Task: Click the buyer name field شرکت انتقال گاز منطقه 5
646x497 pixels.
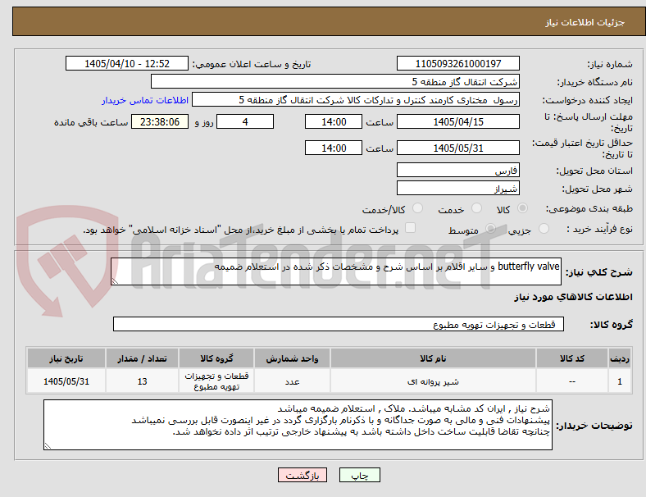Action: coord(335,81)
